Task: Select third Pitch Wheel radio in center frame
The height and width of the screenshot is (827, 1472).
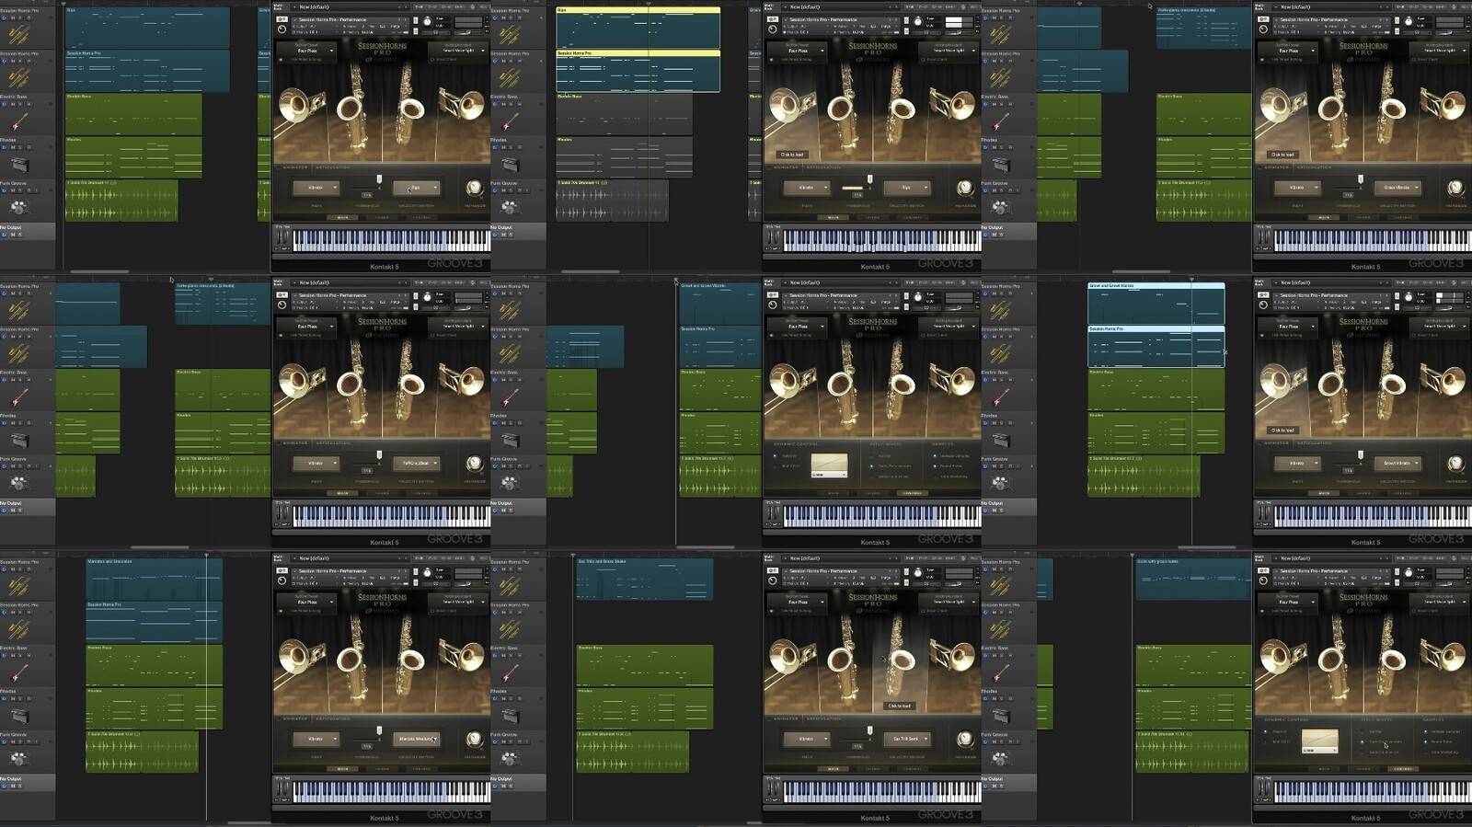Action: pyautogui.click(x=873, y=476)
